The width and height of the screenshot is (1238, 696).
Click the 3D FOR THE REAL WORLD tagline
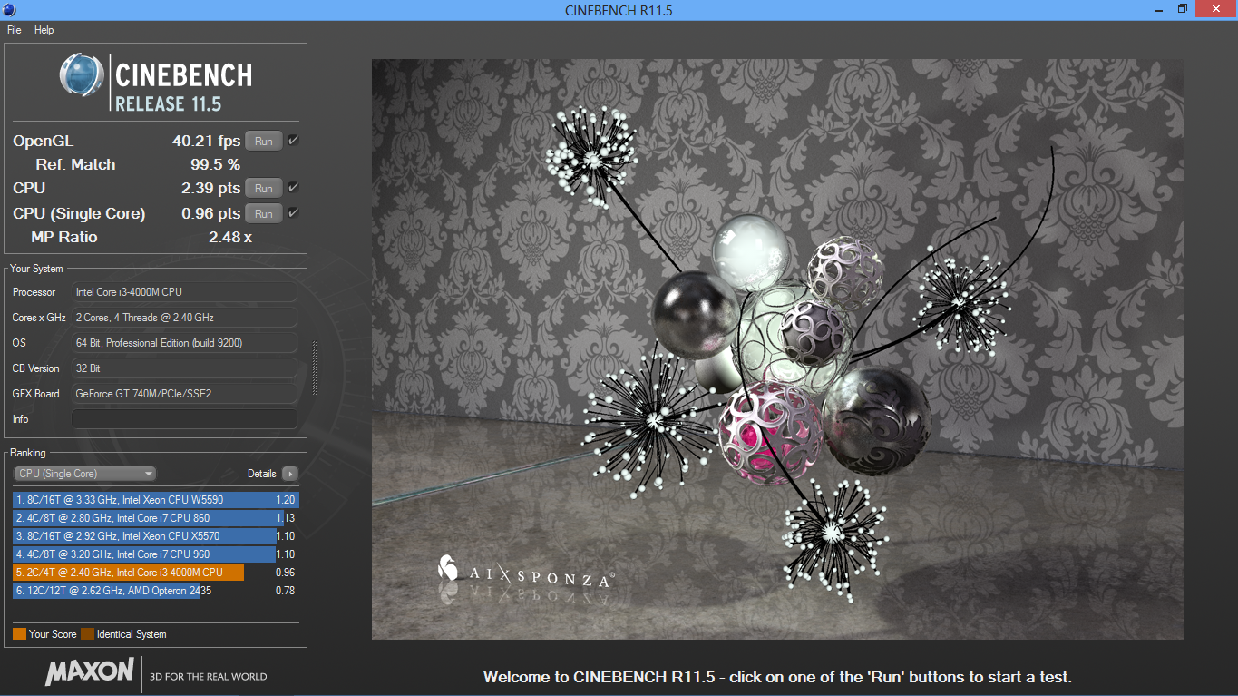(208, 676)
